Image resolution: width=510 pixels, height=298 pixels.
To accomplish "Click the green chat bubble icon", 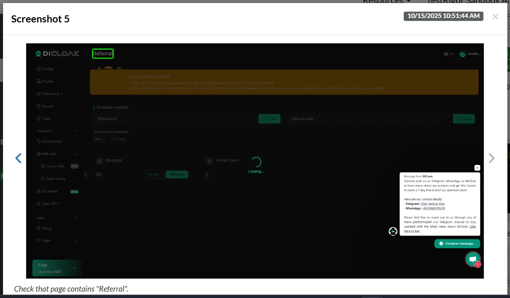I will (473, 259).
